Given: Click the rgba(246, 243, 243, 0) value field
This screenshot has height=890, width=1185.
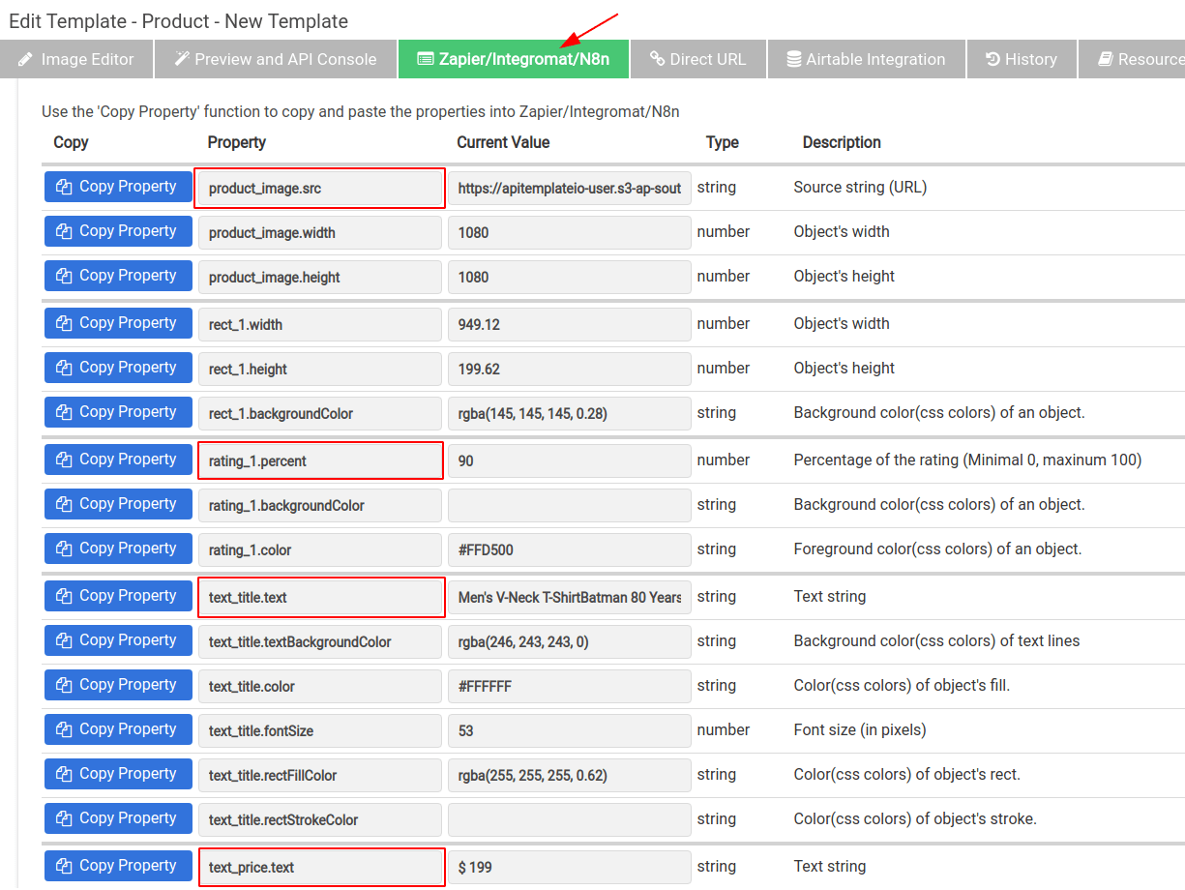Looking at the screenshot, I should pyautogui.click(x=570, y=642).
